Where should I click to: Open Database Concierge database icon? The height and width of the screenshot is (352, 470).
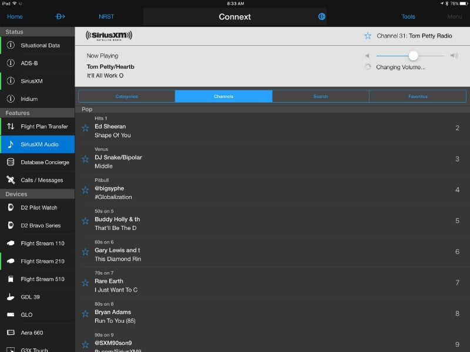(x=11, y=162)
